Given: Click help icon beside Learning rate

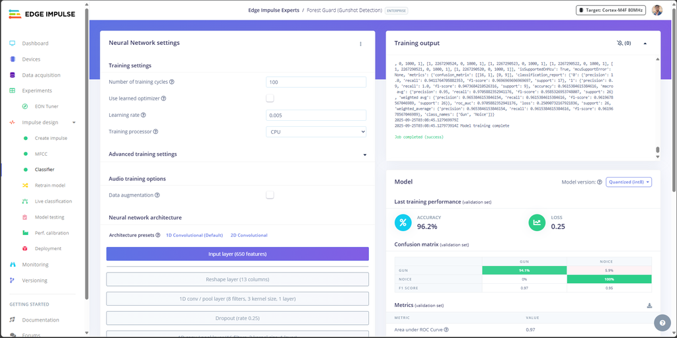Looking at the screenshot, I should (x=143, y=115).
